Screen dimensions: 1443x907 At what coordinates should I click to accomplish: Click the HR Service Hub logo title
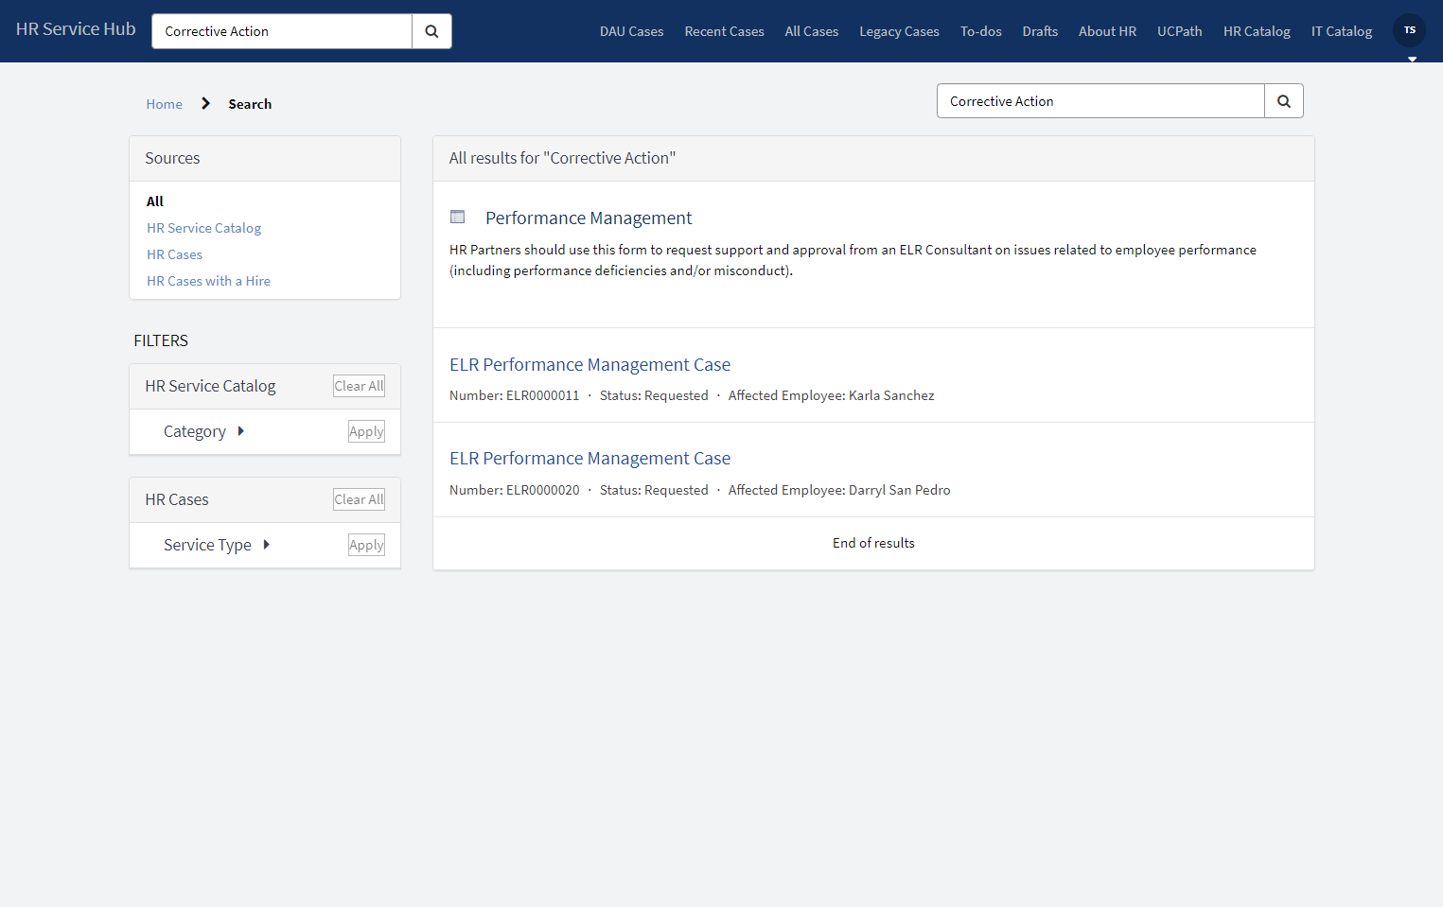click(x=76, y=29)
